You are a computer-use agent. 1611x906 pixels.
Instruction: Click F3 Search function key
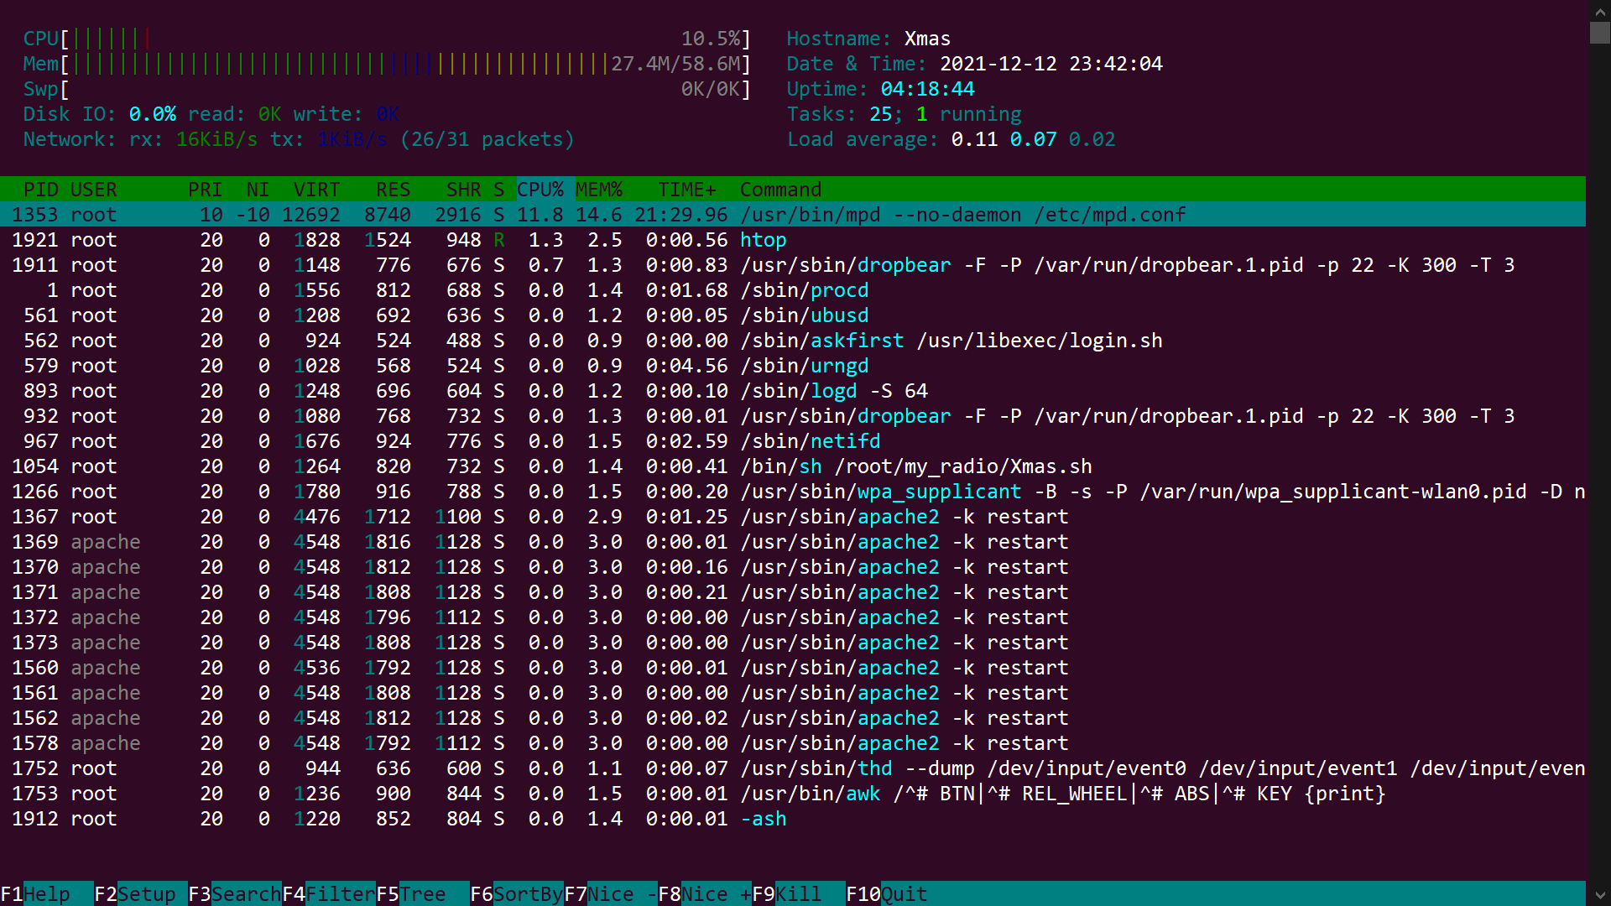pyautogui.click(x=233, y=894)
